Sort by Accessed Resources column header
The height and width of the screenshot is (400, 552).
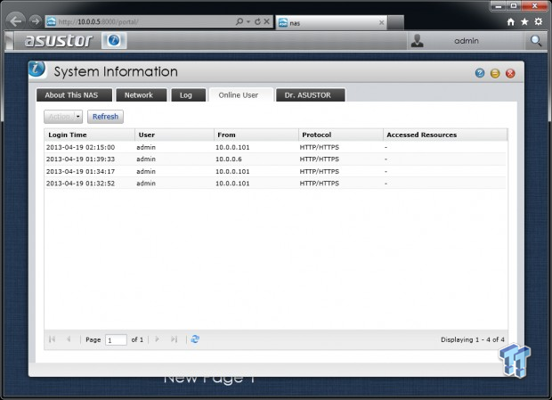click(x=445, y=135)
